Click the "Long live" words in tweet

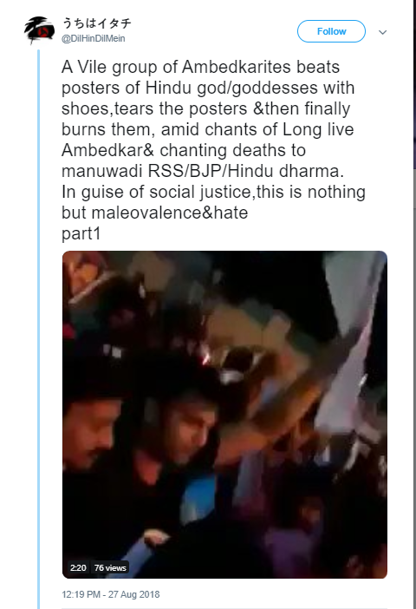[x=318, y=129]
